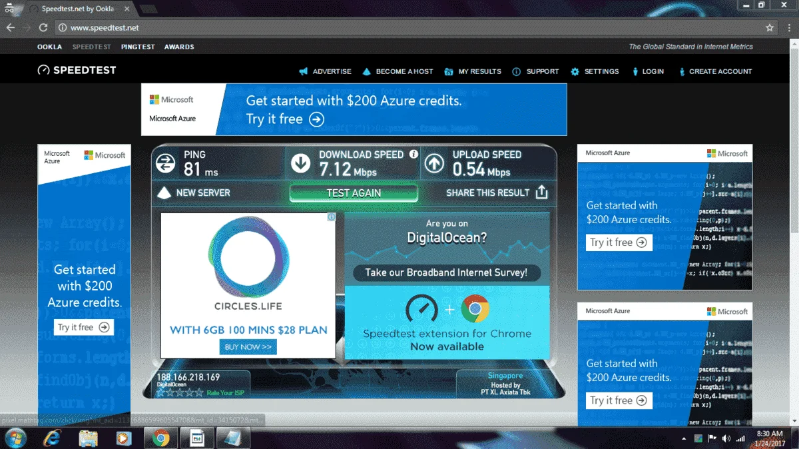Click BUY NOW in Circles.Life ad
Screen dimensions: 799x449
(248, 347)
